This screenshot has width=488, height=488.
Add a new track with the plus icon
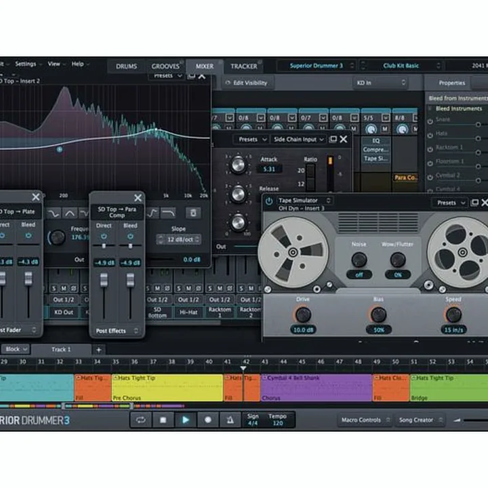(x=99, y=350)
